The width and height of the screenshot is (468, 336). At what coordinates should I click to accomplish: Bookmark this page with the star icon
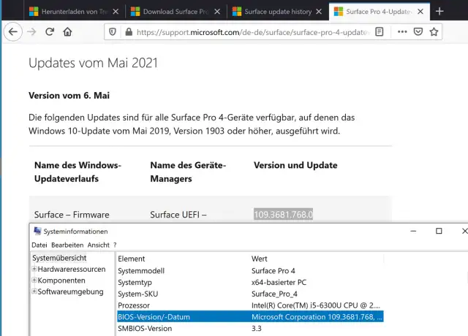click(x=435, y=32)
